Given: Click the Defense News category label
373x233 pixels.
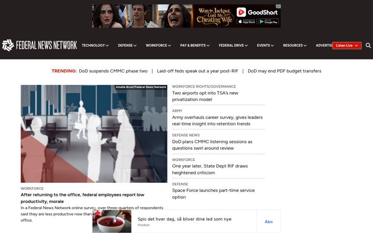Looking at the screenshot, I should tap(186, 135).
